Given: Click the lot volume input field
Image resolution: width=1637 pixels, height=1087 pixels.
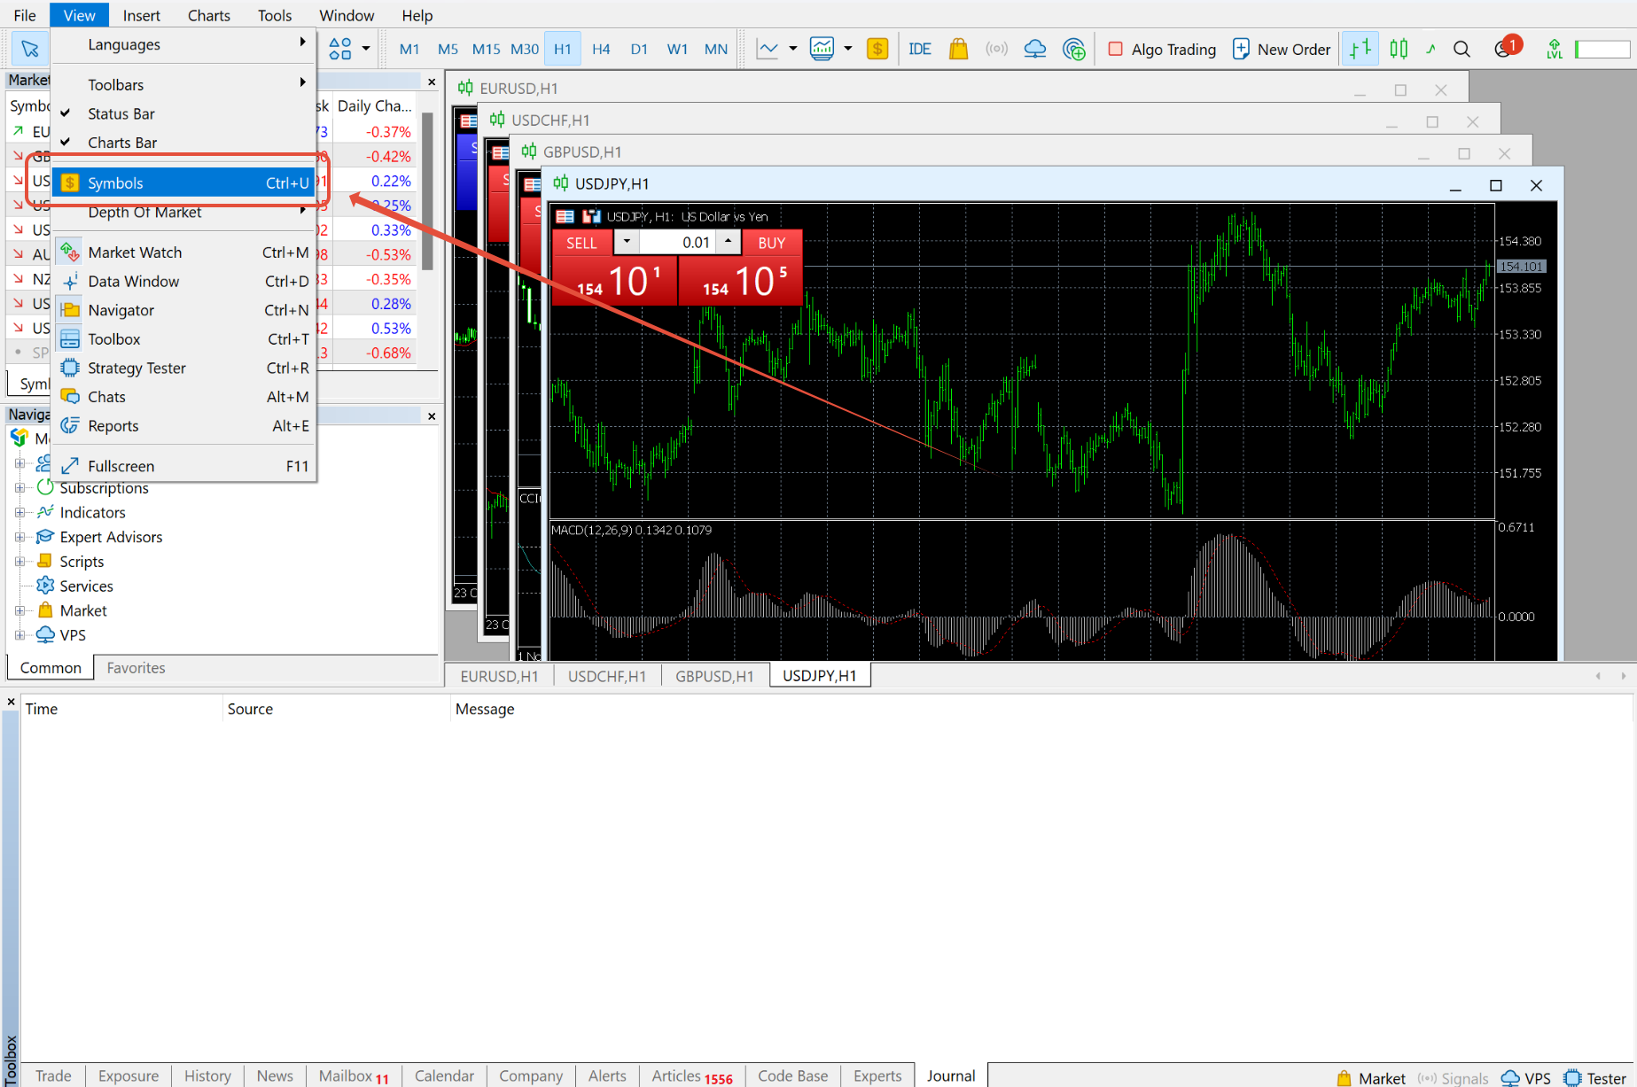Looking at the screenshot, I should coord(678,242).
